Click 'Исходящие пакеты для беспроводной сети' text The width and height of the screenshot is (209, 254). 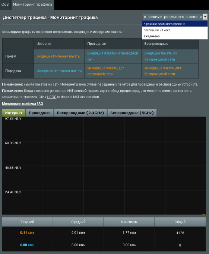coord(162,71)
